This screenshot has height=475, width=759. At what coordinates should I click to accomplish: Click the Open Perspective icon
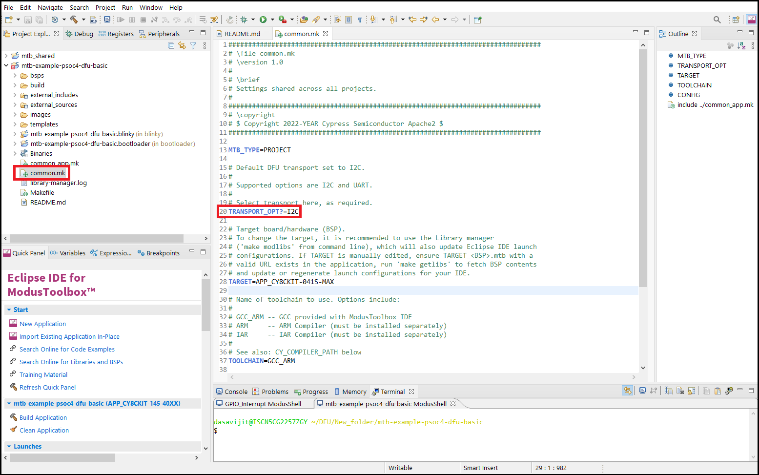click(736, 20)
